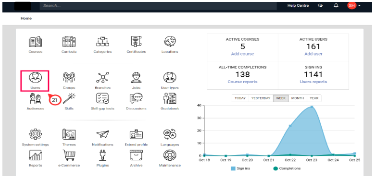Screen dimensions: 378x178
Task: Click the Users reports link
Action: pos(313,82)
